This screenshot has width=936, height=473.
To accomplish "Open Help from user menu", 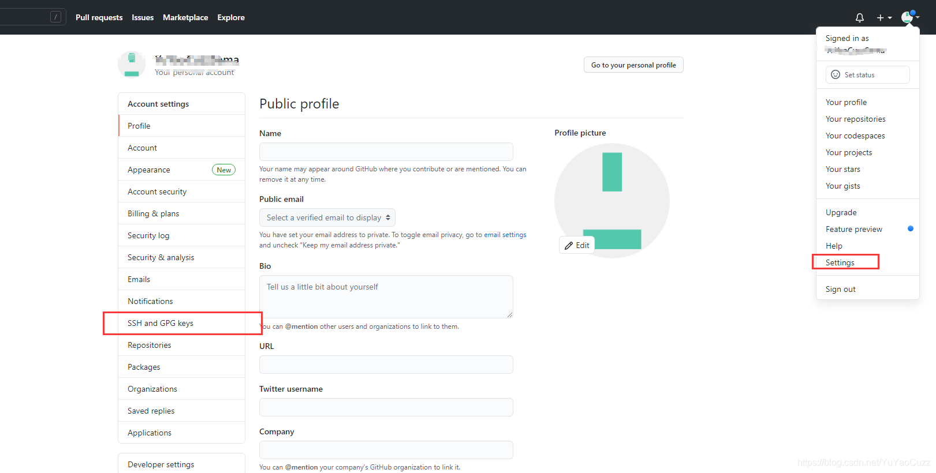I will [868, 246].
